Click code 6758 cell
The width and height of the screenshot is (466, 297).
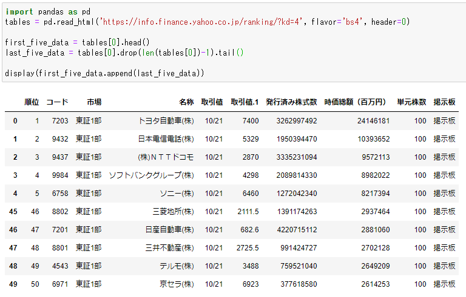(60, 193)
